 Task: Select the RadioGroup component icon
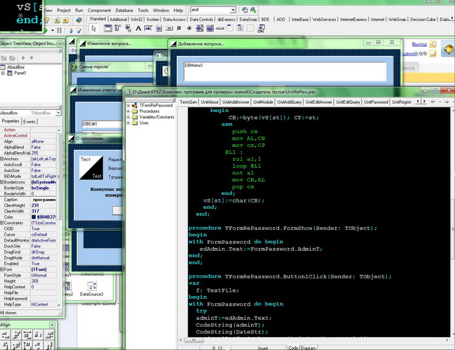tap(240, 29)
